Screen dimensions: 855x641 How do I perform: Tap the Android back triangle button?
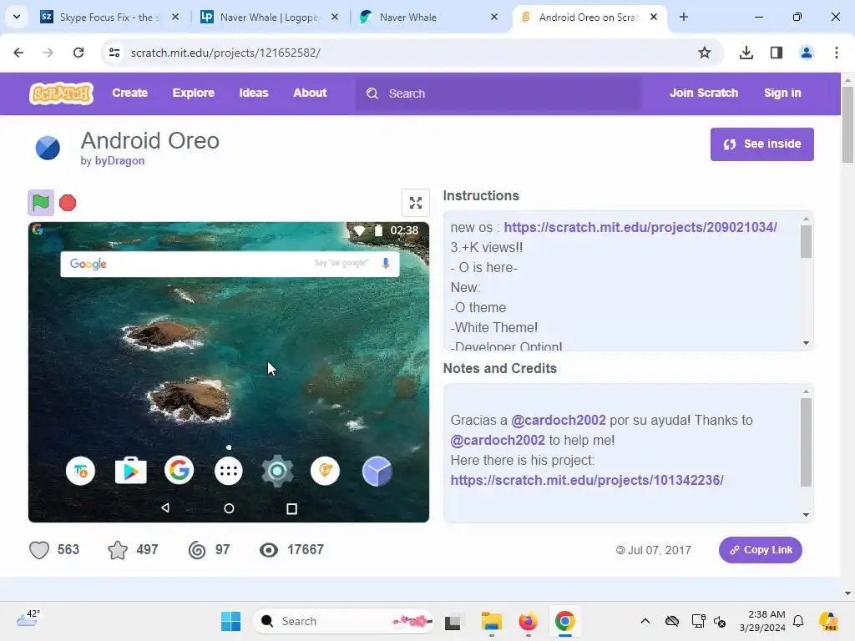coord(165,508)
